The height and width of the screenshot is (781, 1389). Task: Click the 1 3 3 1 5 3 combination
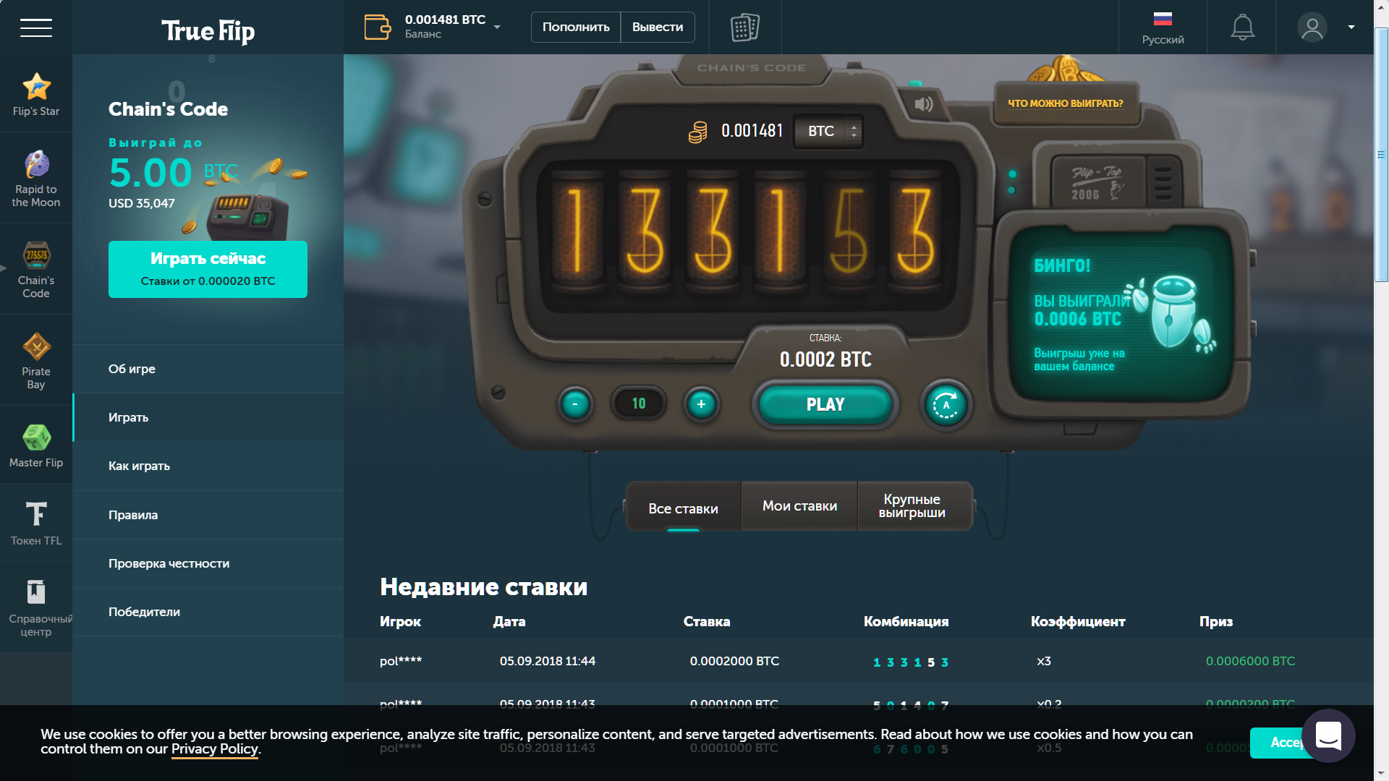pyautogui.click(x=910, y=662)
